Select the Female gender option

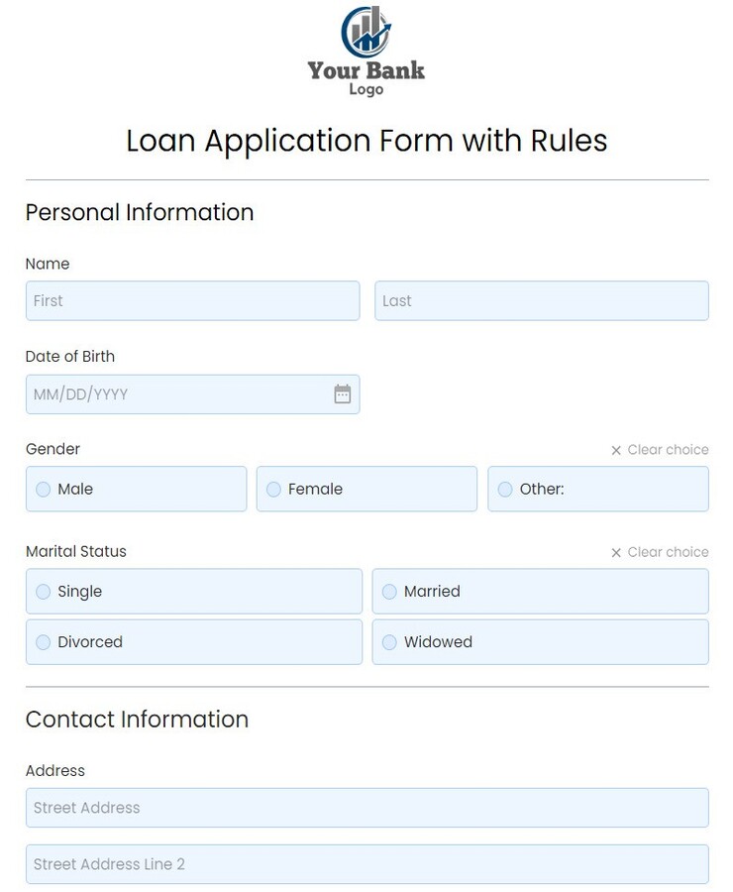[x=272, y=489]
